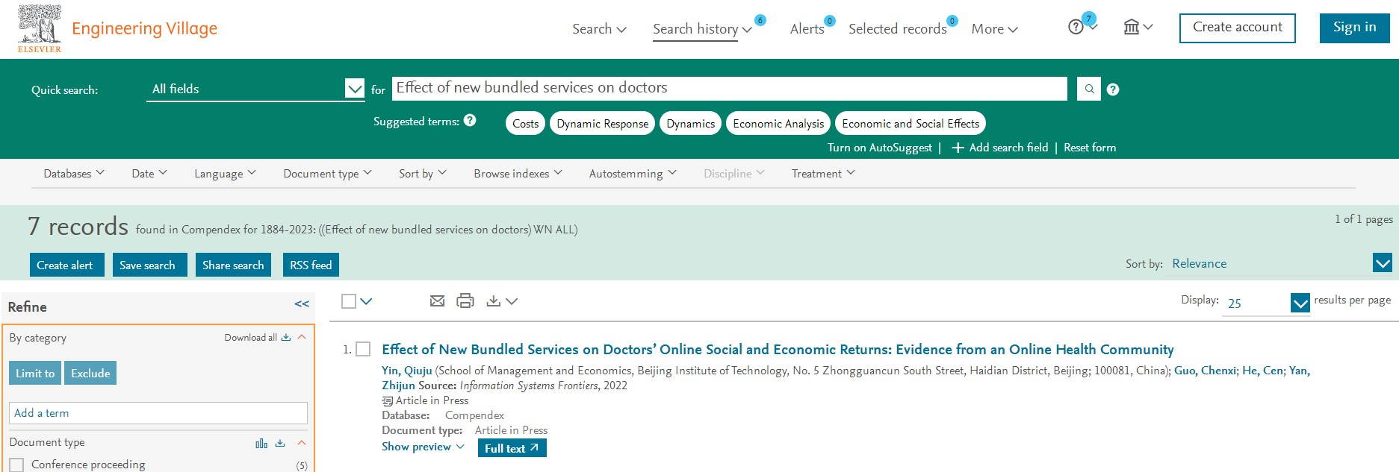This screenshot has height=472, width=1399.
Task: Open the Search history menu
Action: (x=701, y=29)
